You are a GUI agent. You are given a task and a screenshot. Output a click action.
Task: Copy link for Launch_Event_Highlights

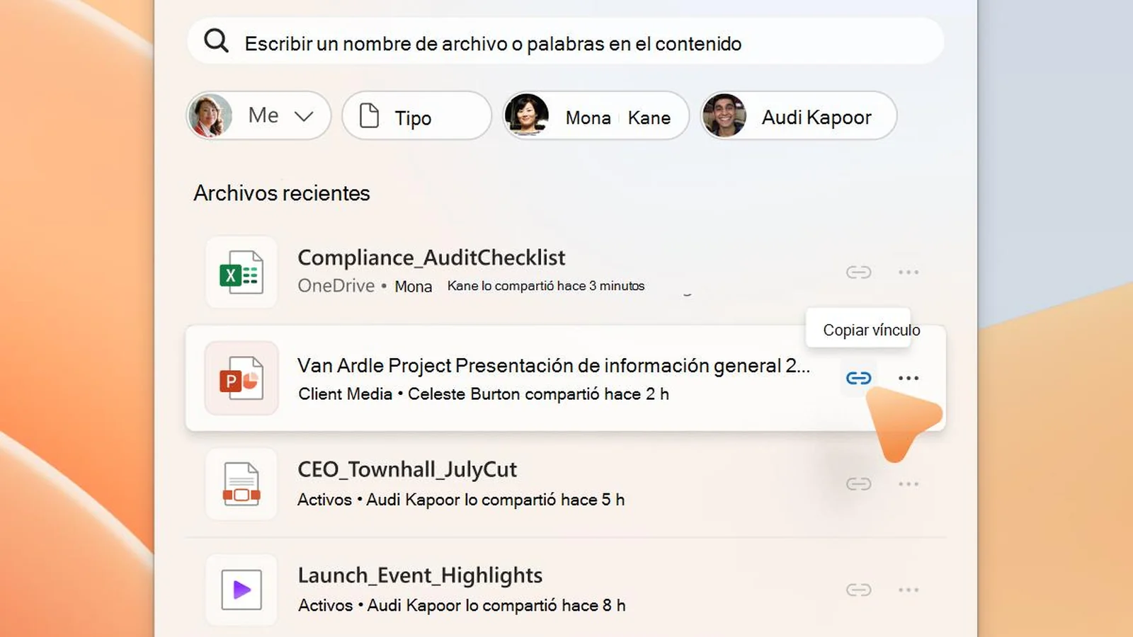858,590
